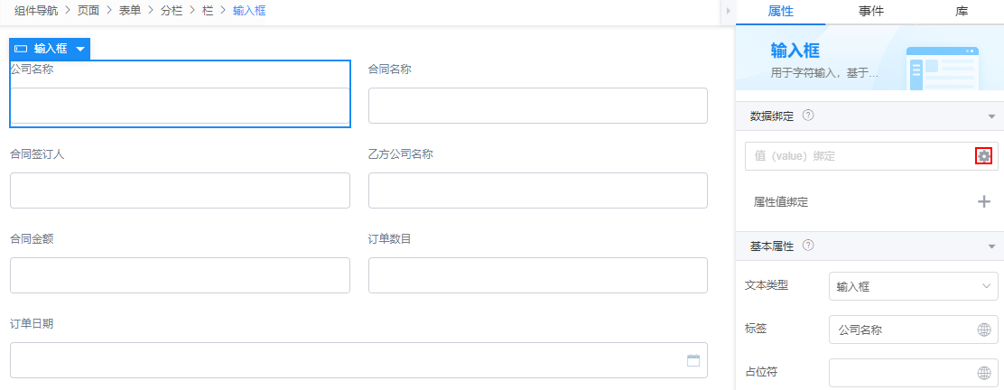Collapse the 数据绑定 section
The image size is (1004, 390).
pos(992,116)
